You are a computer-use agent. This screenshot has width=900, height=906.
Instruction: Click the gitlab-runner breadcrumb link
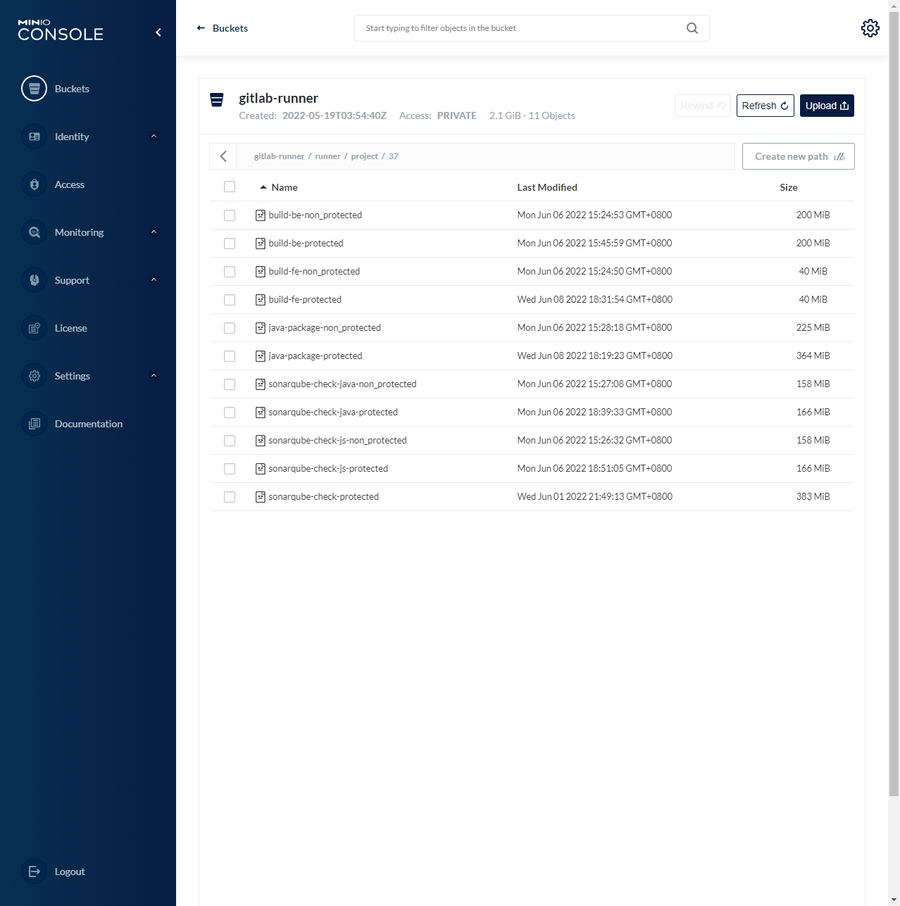coord(279,156)
